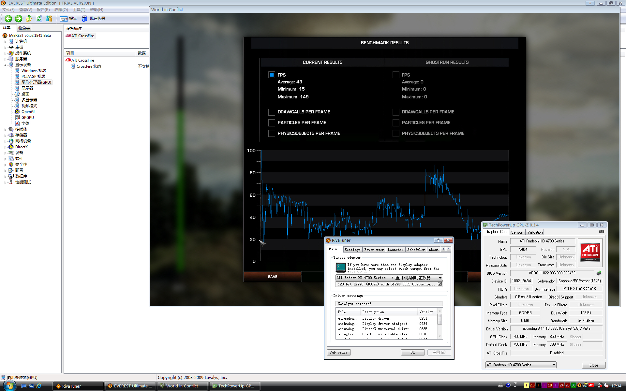Collapse the 显示设备 tree node
Image resolution: width=626 pixels, height=391 pixels.
6,65
